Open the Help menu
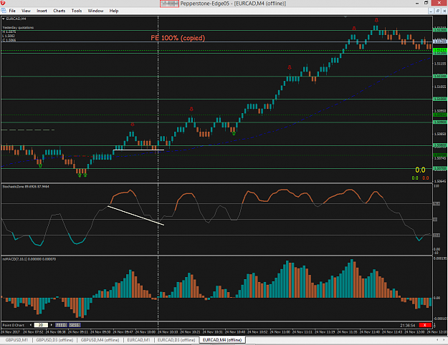The height and width of the screenshot is (345, 448). click(x=114, y=11)
